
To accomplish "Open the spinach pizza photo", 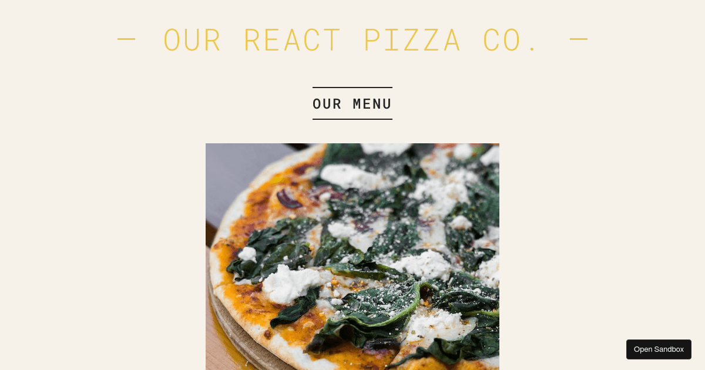I will coord(352,257).
